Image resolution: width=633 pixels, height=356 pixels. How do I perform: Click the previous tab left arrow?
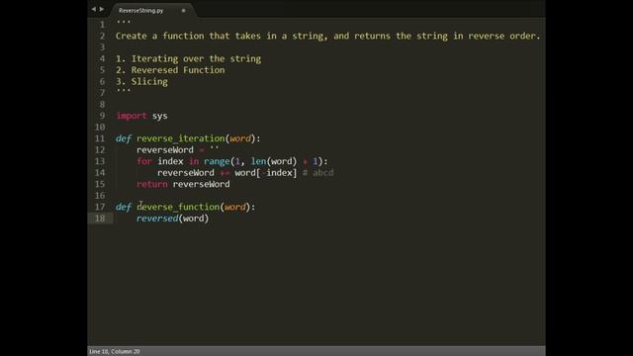(93, 9)
